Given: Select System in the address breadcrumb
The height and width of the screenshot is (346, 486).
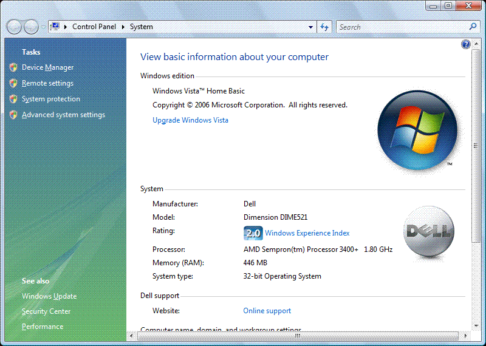Looking at the screenshot, I should click(142, 27).
